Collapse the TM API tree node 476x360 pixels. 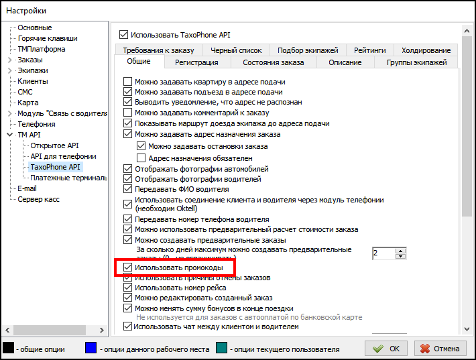coord(9,135)
